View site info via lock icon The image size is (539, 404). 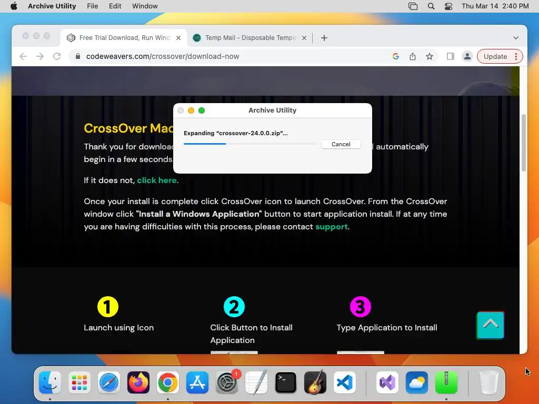78,56
